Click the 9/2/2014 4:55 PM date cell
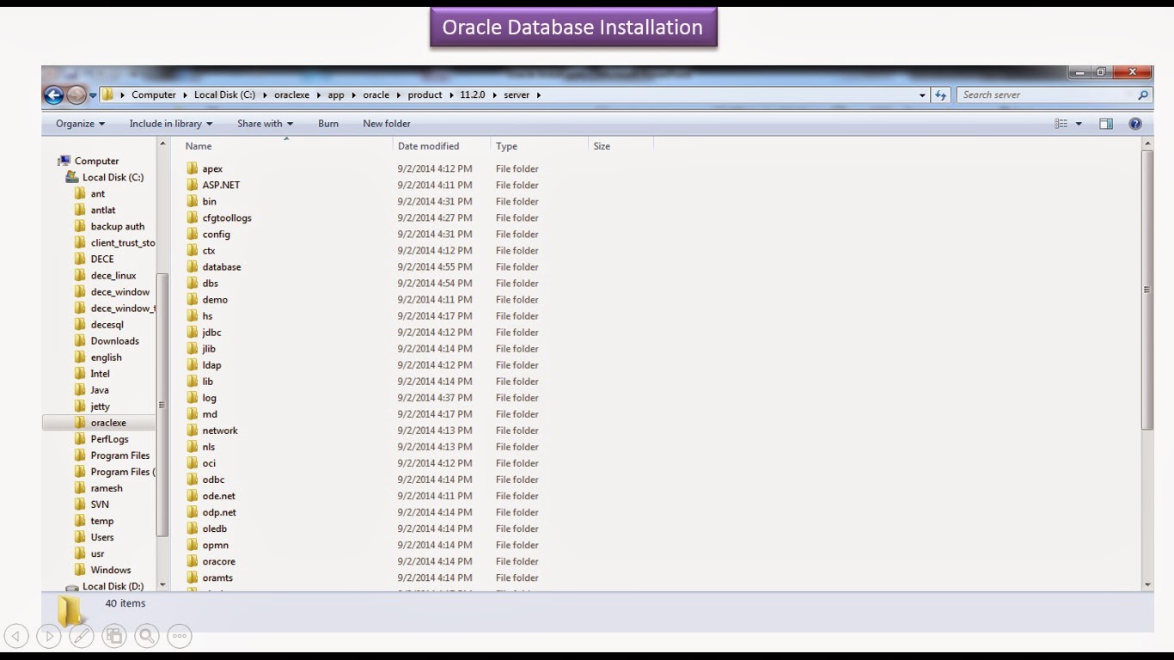The image size is (1174, 660). coord(434,267)
